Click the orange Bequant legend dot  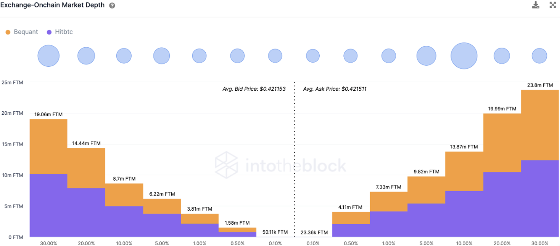8,32
